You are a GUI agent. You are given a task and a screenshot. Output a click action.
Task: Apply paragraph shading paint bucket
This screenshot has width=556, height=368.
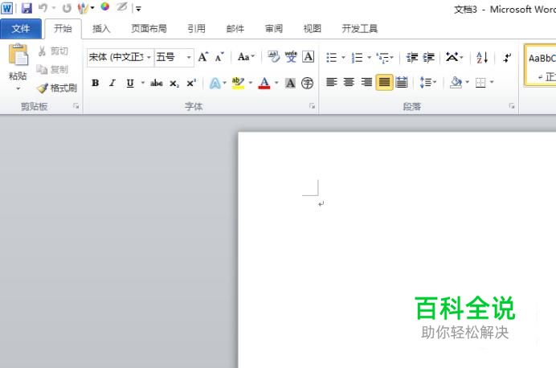click(456, 83)
